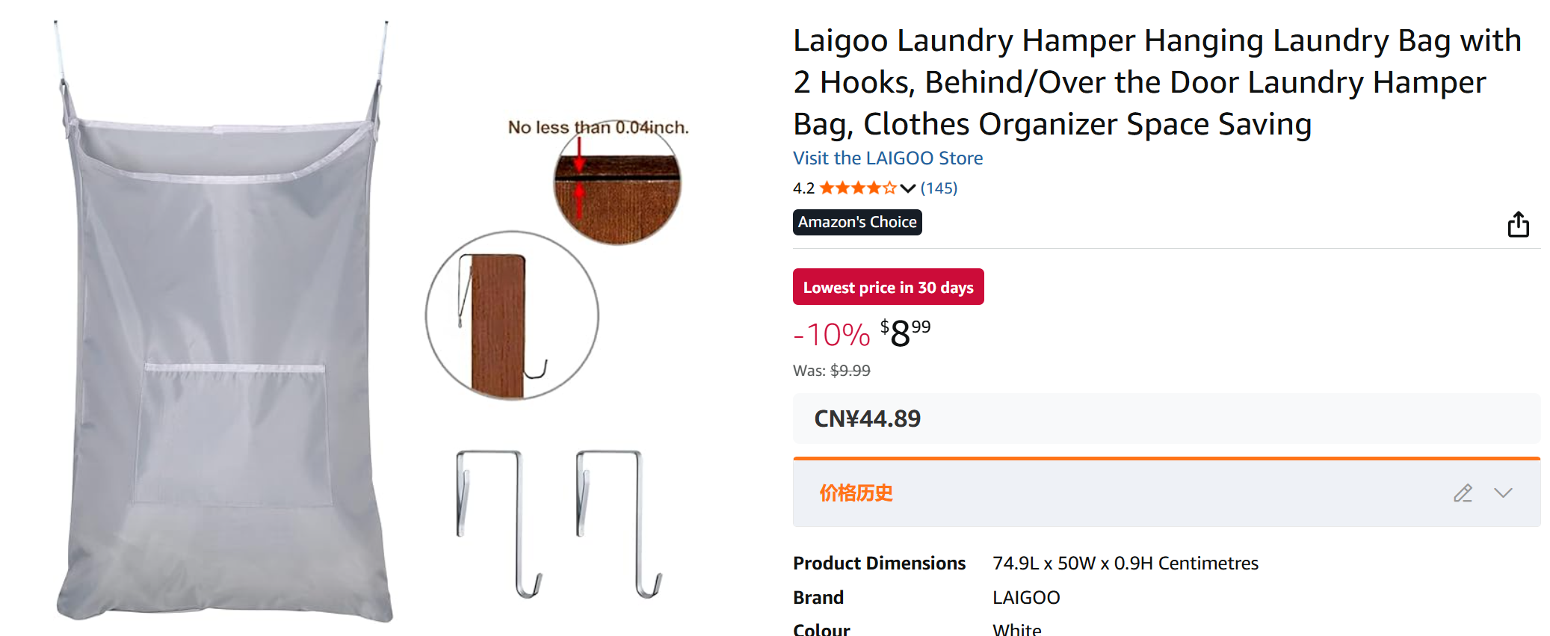Image resolution: width=1550 pixels, height=636 pixels.
Task: Click the Product Dimensions label
Action: [x=879, y=563]
